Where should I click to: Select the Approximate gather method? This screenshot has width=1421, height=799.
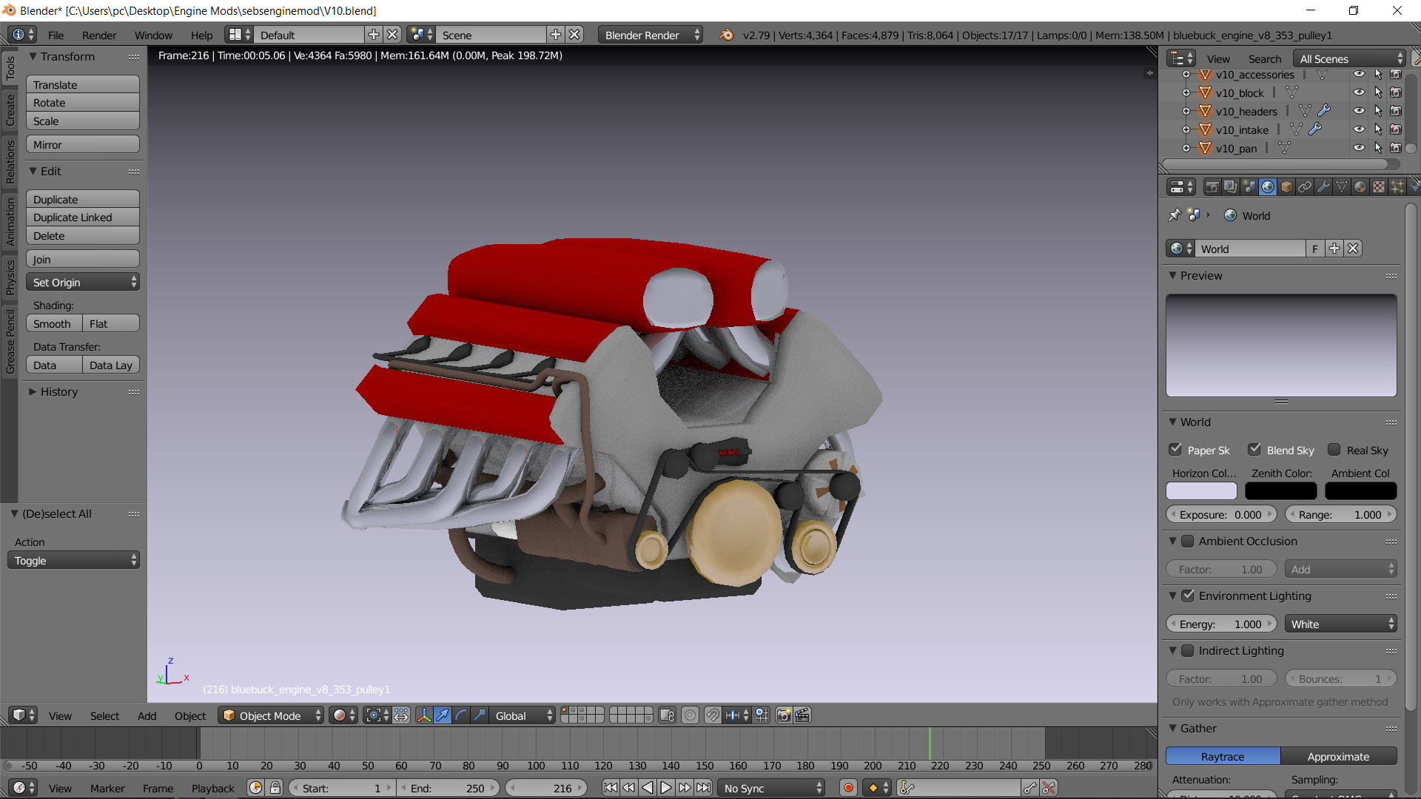1339,756
